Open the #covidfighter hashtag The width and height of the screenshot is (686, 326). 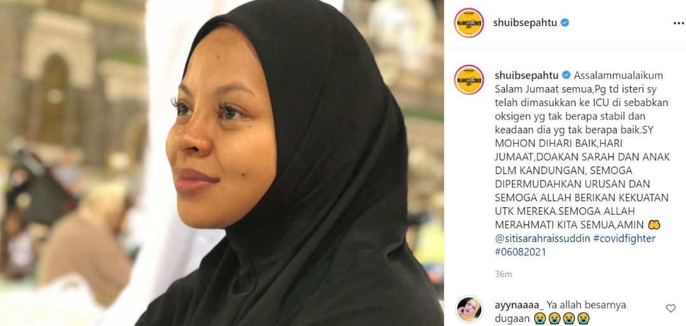[x=624, y=238]
